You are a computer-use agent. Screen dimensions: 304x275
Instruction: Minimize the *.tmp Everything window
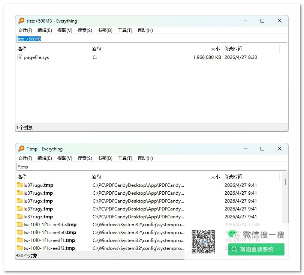(246, 149)
